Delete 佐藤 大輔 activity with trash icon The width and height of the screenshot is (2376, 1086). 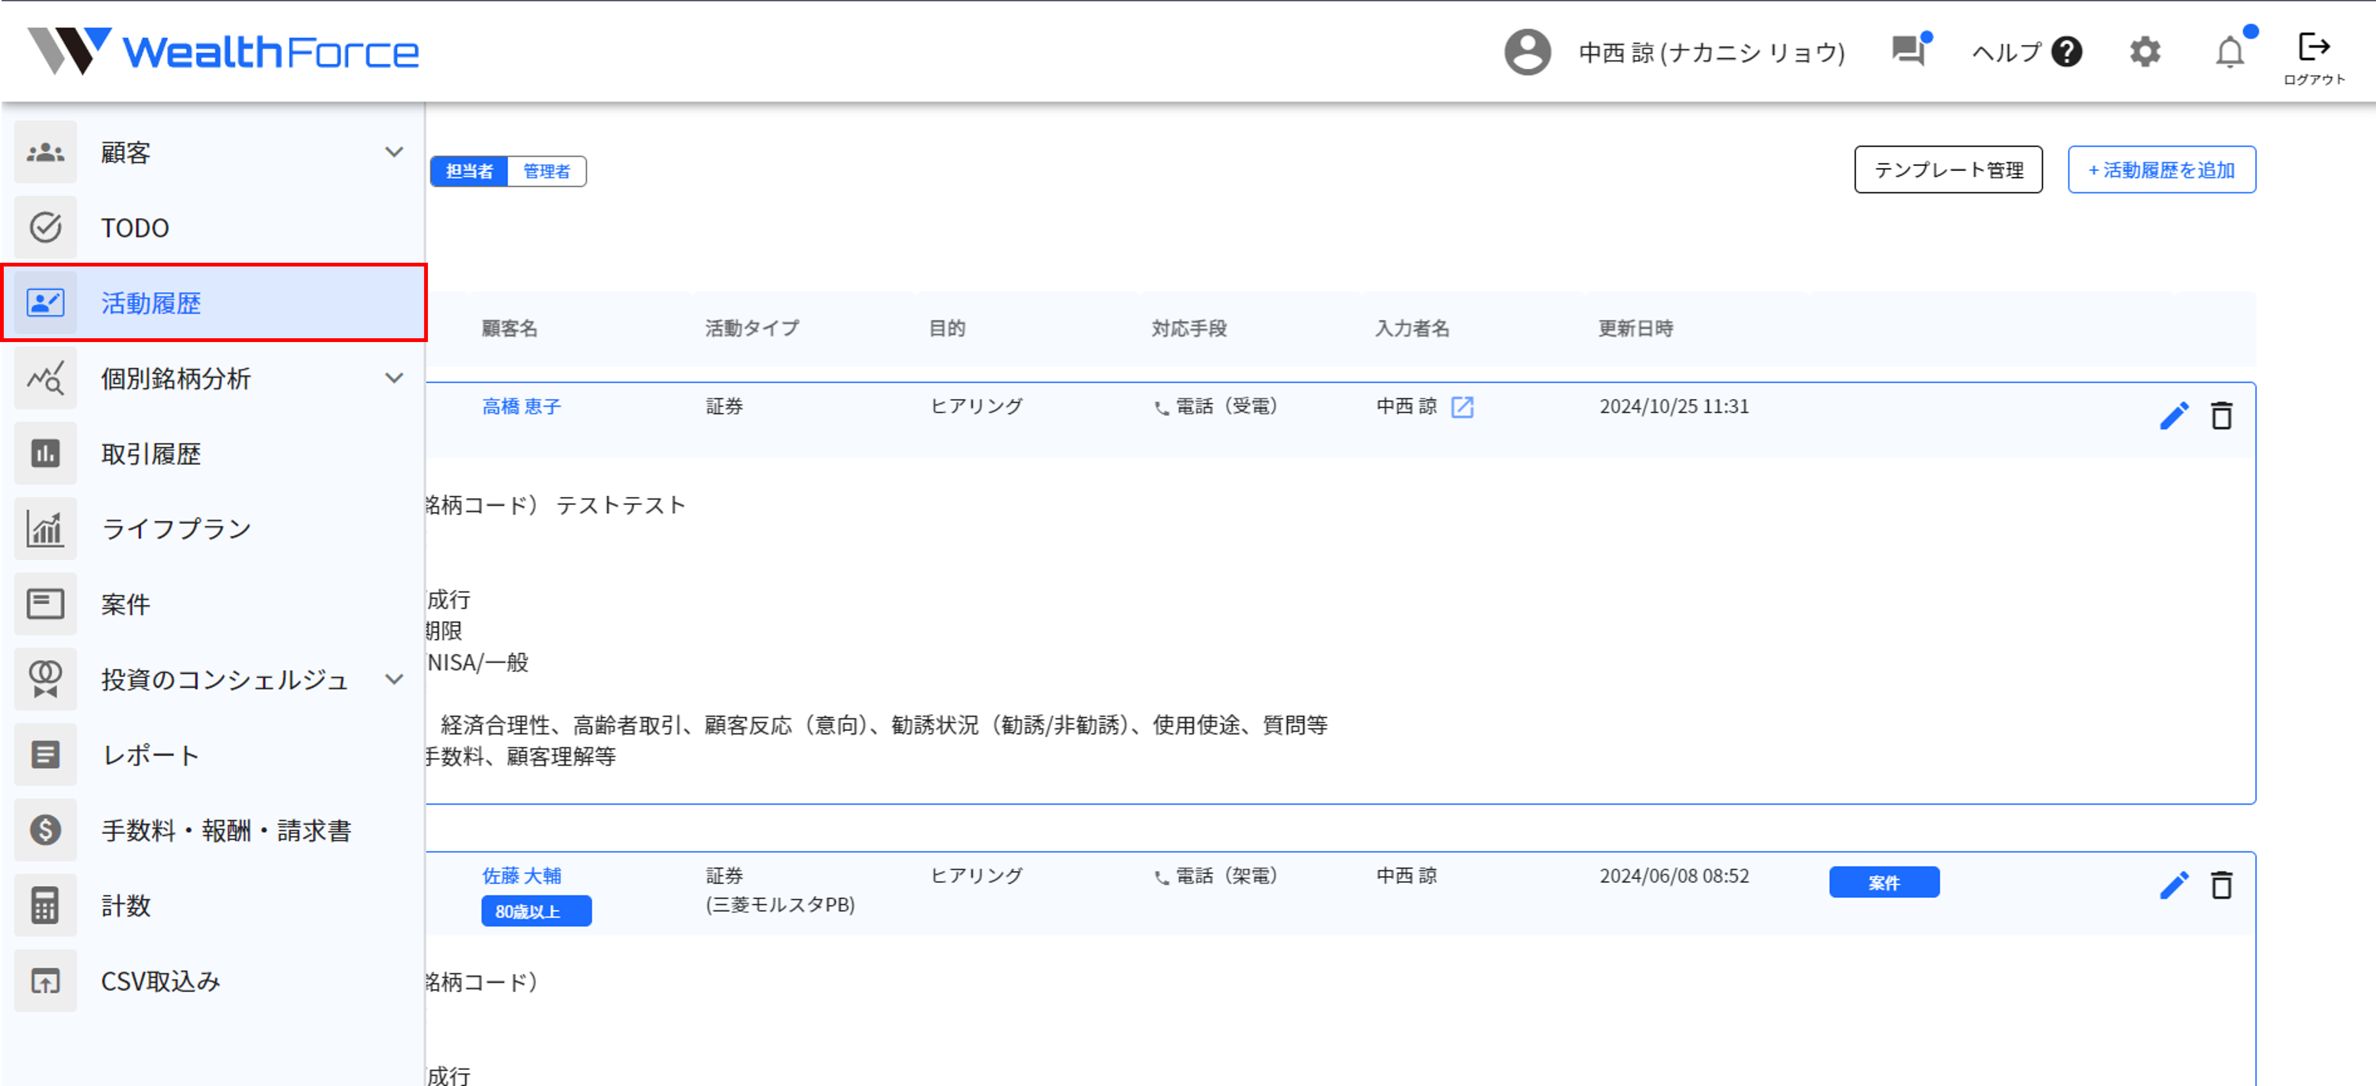2221,885
